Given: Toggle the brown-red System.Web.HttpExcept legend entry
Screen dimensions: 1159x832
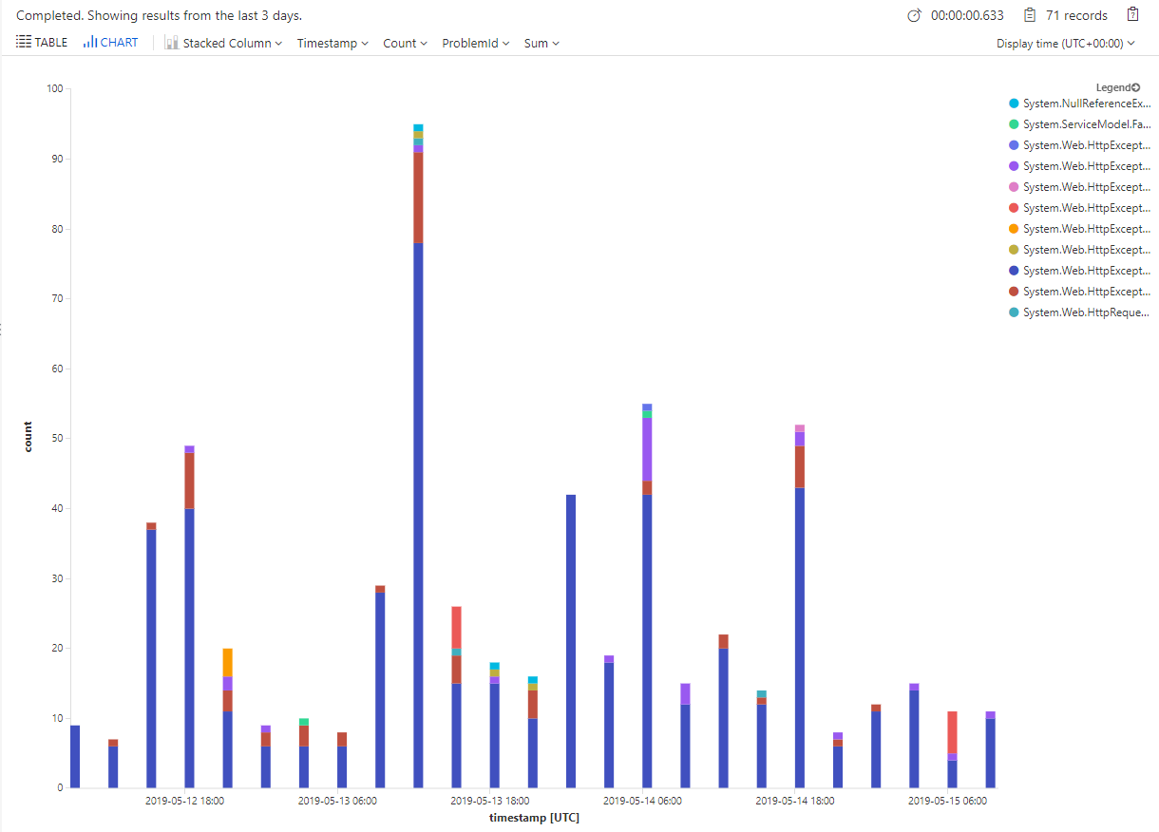Looking at the screenshot, I should (1080, 292).
